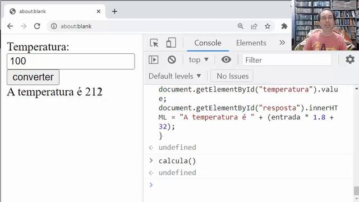Switch to the Elements tab

(x=251, y=43)
